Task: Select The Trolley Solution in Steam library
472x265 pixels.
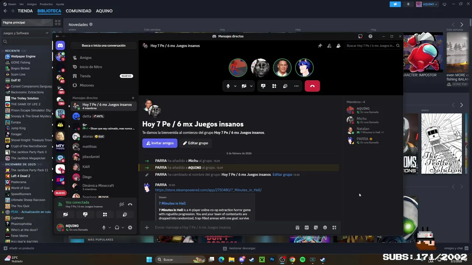Action: pos(24,98)
